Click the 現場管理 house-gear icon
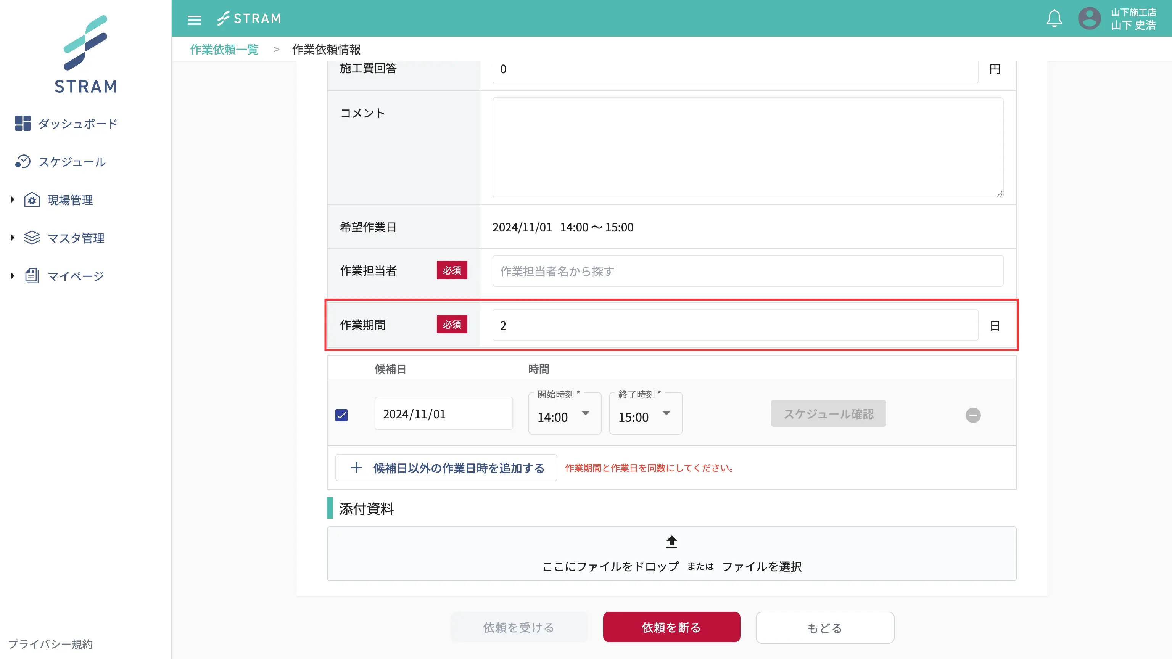This screenshot has height=659, width=1172. 32,200
